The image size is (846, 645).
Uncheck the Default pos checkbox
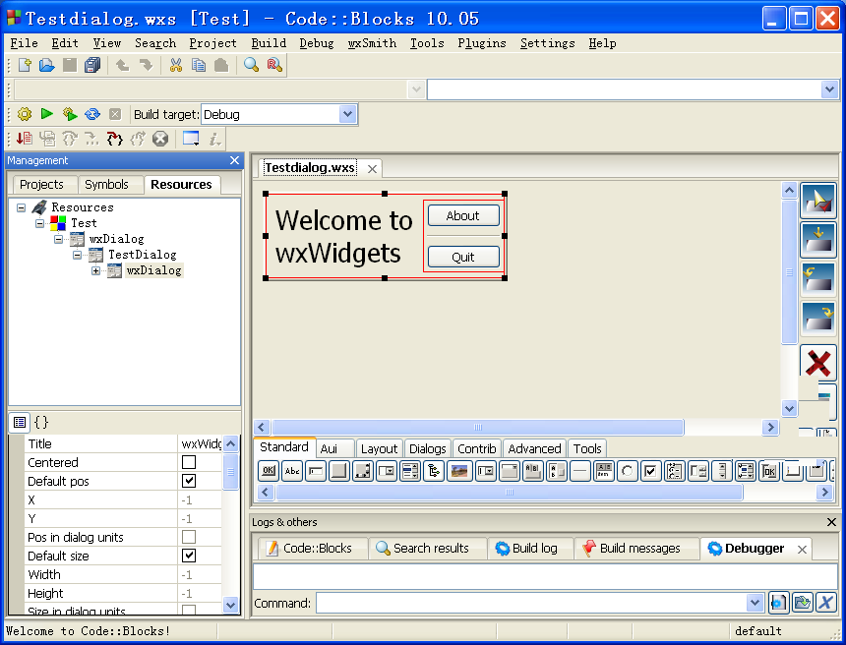(189, 481)
